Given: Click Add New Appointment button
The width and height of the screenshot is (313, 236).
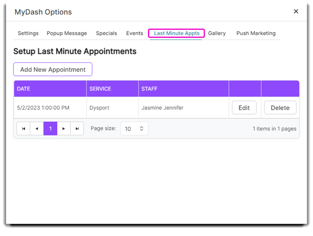Looking at the screenshot, I should coord(53,70).
